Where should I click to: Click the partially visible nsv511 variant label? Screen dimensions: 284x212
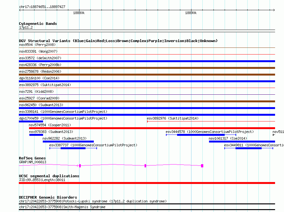(x=278, y=132)
